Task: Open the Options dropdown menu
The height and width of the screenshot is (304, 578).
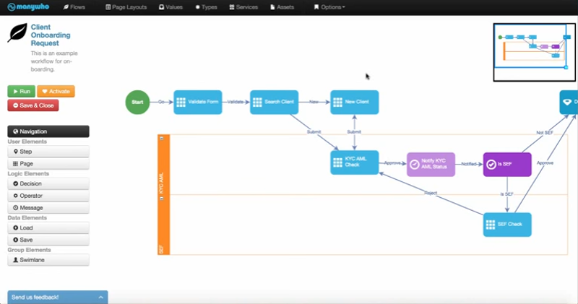Action: [x=329, y=7]
